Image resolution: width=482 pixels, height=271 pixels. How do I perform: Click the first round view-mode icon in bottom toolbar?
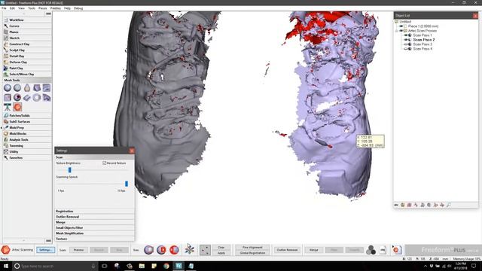click(149, 250)
